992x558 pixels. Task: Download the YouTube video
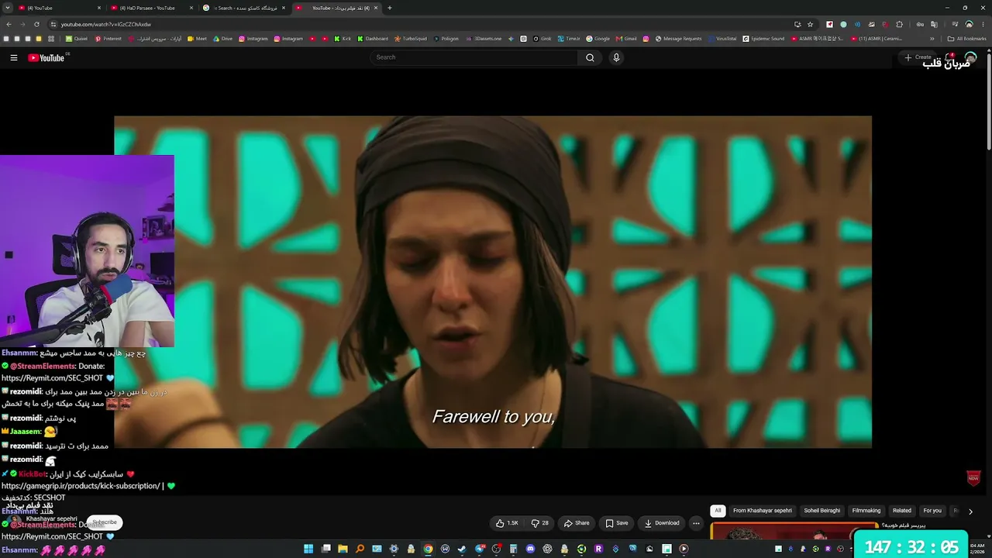click(662, 523)
